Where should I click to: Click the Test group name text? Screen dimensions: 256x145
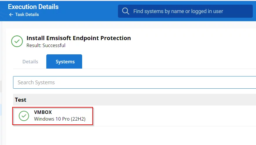pyautogui.click(x=21, y=100)
